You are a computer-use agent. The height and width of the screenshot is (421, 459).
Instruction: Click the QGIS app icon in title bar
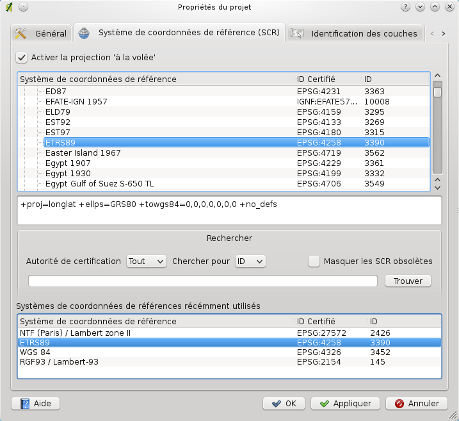click(x=7, y=7)
